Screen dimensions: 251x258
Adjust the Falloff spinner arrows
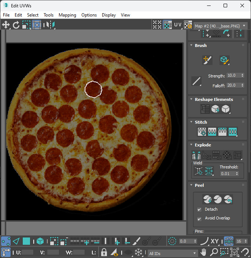pos(243,85)
